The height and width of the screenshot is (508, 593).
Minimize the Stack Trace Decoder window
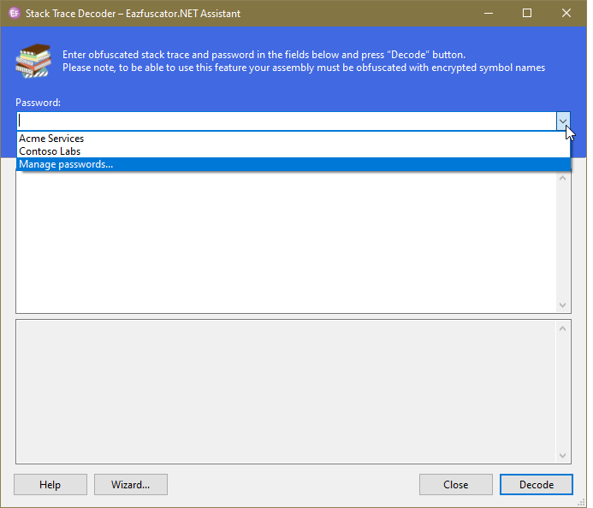pyautogui.click(x=489, y=13)
